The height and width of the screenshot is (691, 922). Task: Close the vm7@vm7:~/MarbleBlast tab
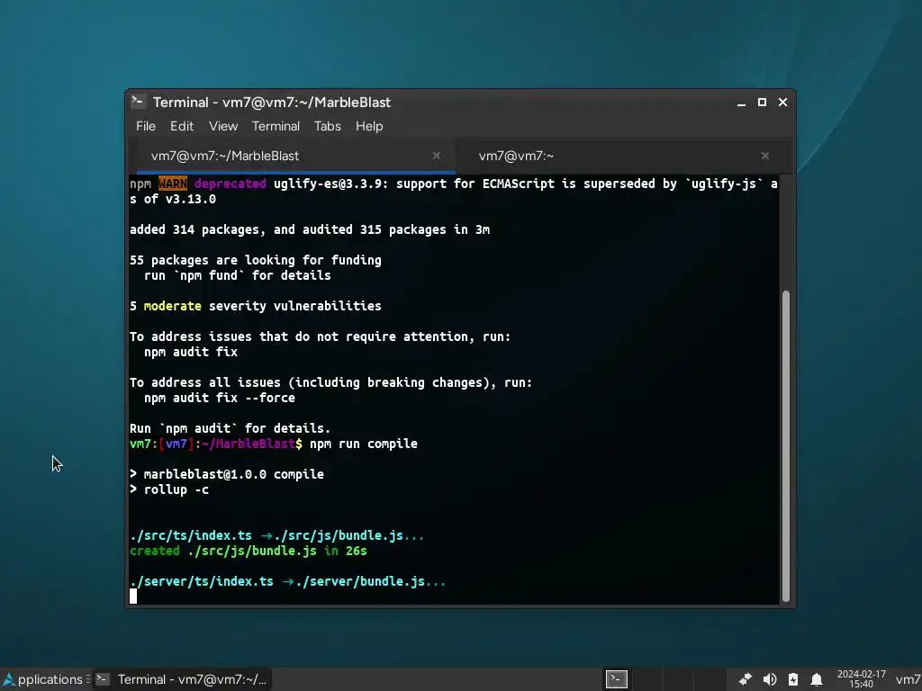coord(437,156)
